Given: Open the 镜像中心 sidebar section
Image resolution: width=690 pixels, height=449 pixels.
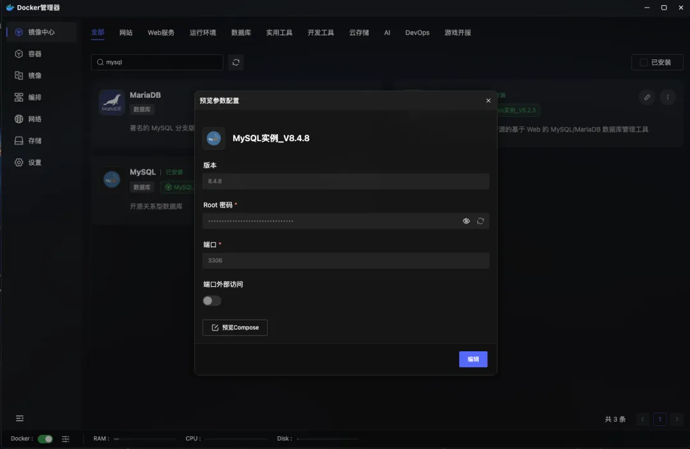Looking at the screenshot, I should pyautogui.click(x=42, y=32).
